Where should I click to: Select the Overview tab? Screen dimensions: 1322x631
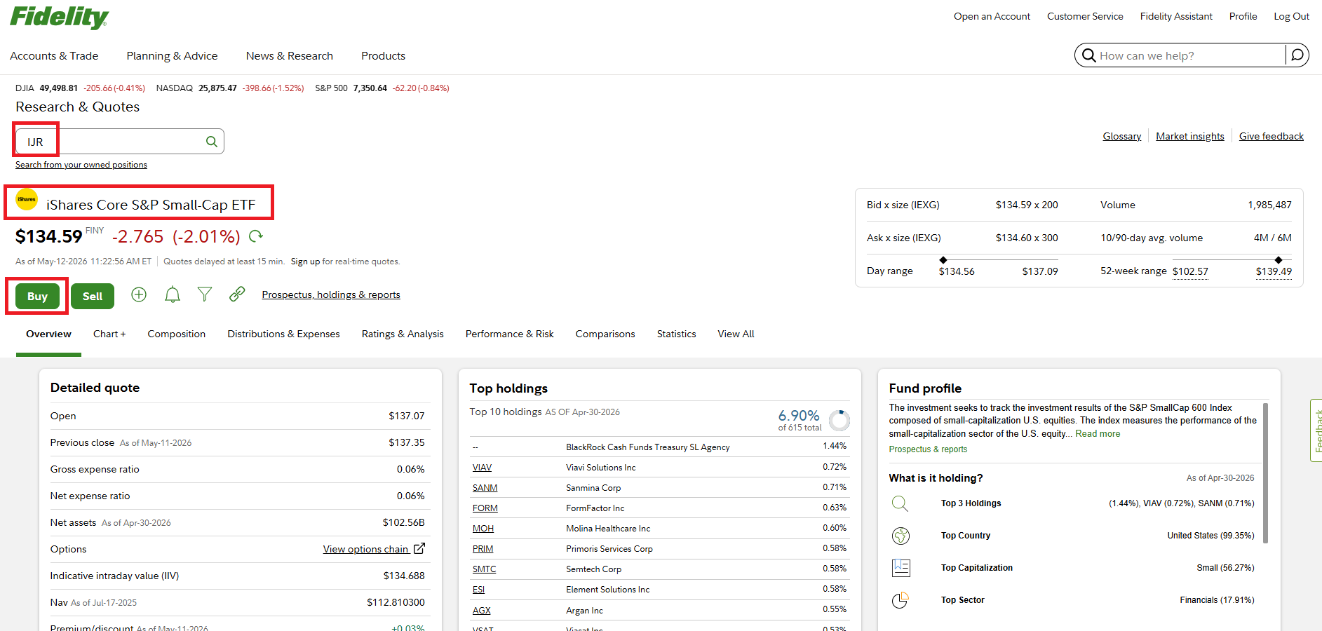(x=48, y=334)
